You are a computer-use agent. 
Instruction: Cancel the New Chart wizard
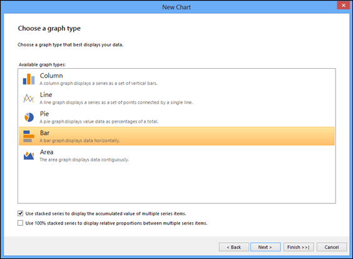coord(332,247)
